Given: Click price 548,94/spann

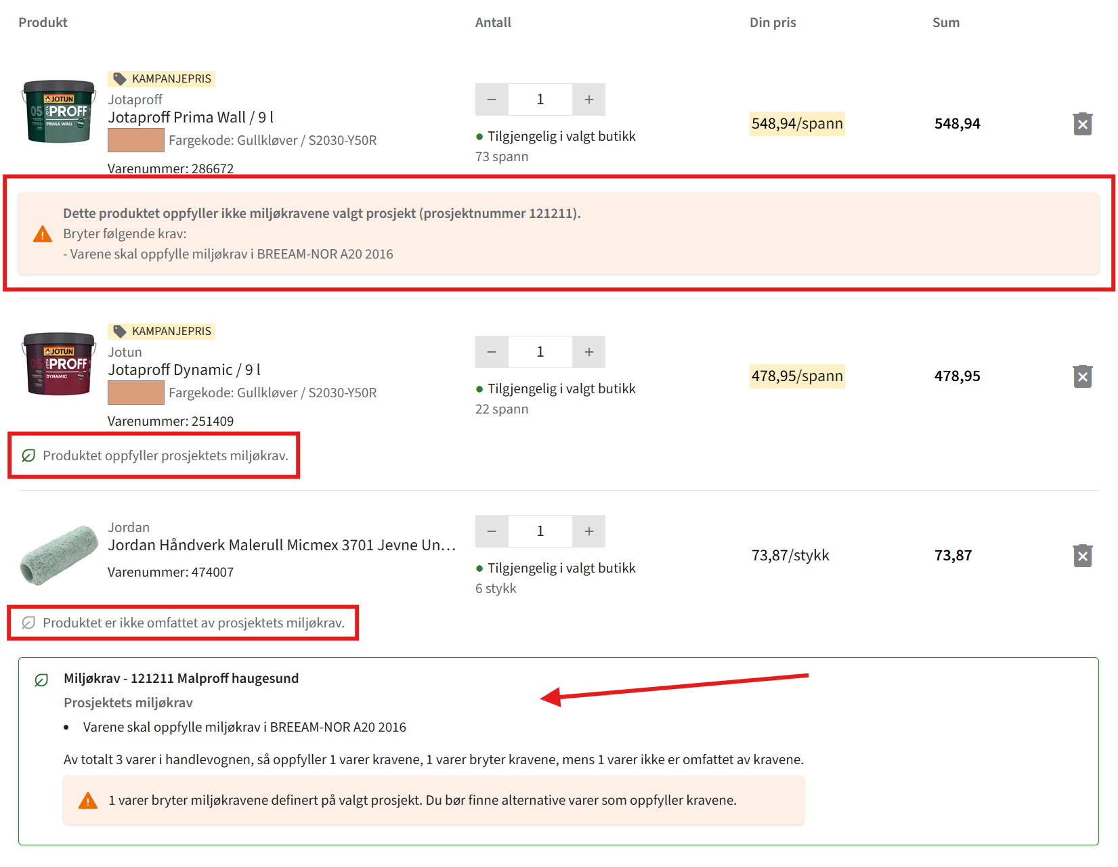Looking at the screenshot, I should [x=797, y=124].
